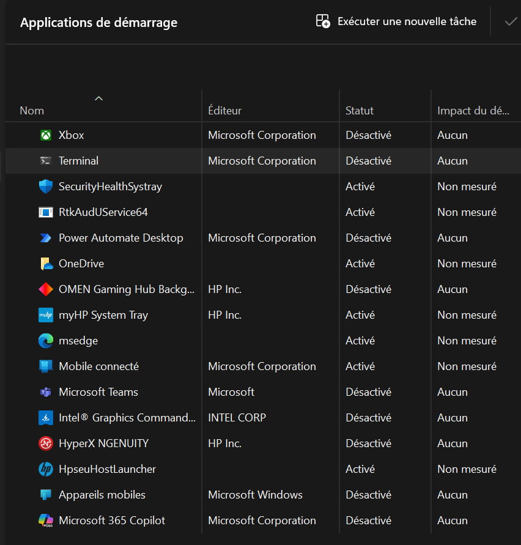521x545 pixels.
Task: Select the myHP System Tray name
Action: pos(103,315)
